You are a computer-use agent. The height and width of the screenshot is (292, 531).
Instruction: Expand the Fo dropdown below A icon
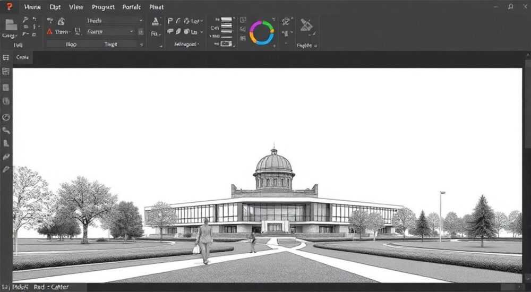pyautogui.click(x=156, y=34)
